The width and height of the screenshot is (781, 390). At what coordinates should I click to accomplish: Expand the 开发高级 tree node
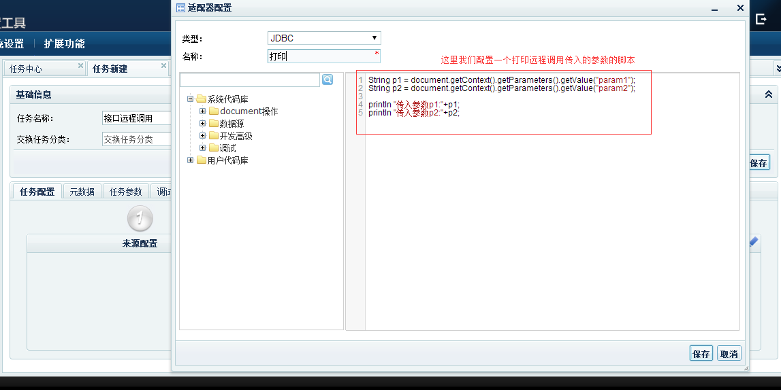(x=203, y=136)
